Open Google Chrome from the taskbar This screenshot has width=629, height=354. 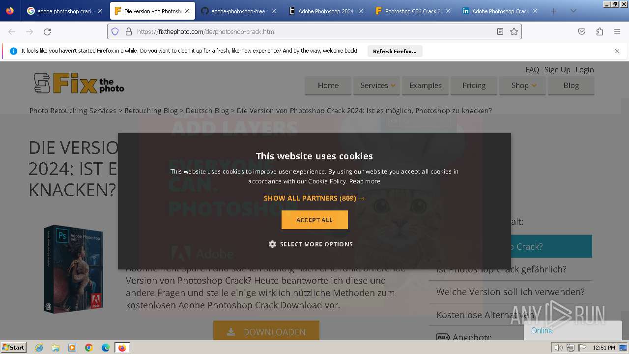pos(89,348)
